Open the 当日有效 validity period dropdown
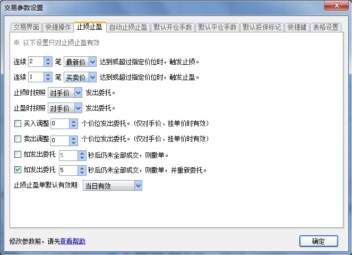The image size is (352, 255). tap(113, 185)
